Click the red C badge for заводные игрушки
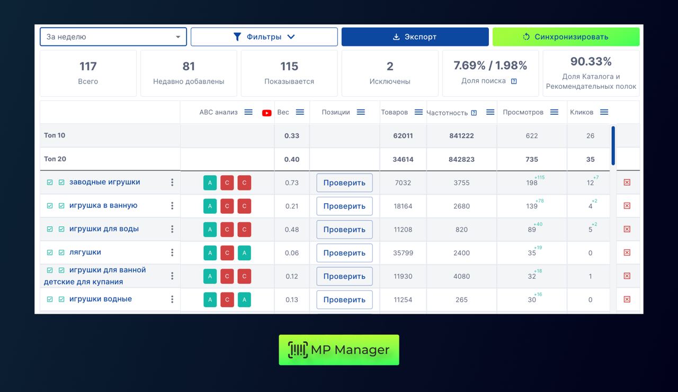 [x=227, y=183]
